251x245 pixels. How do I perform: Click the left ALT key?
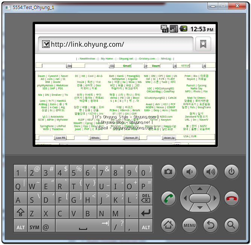pyautogui.click(x=20, y=226)
